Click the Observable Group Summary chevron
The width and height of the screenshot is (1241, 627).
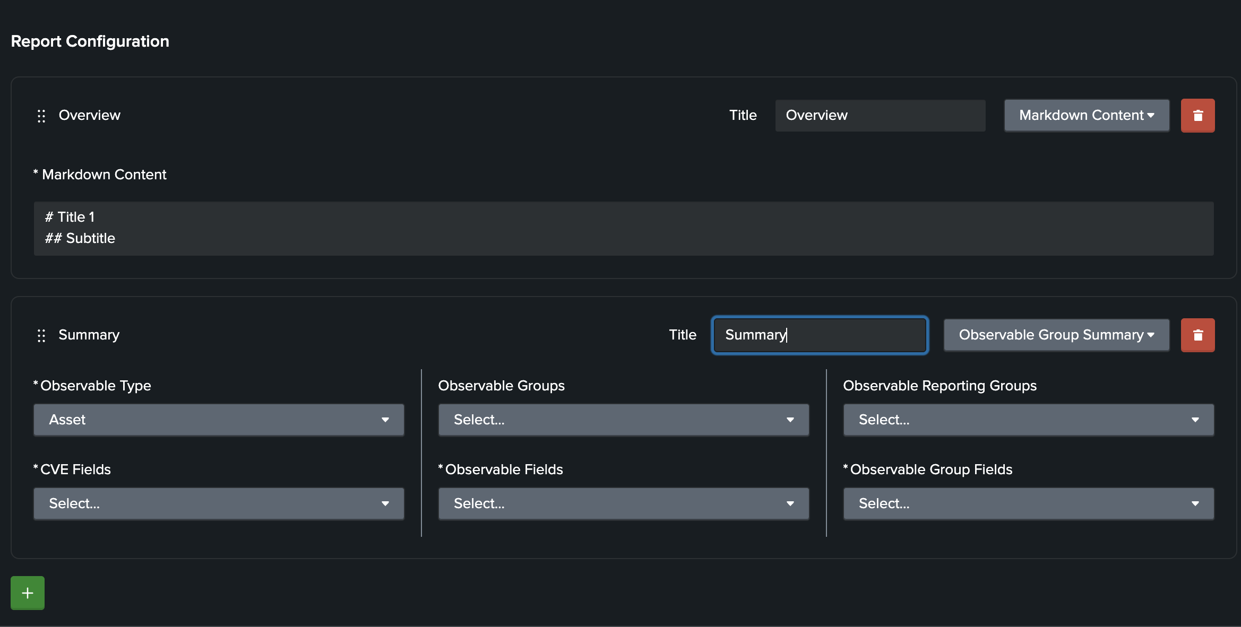(1151, 335)
